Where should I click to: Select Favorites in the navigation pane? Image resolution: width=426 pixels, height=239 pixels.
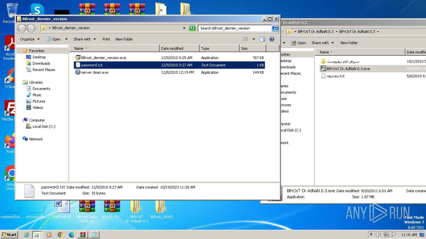37,51
